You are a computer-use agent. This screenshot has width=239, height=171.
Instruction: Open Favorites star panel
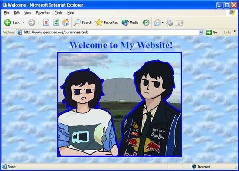tap(107, 23)
